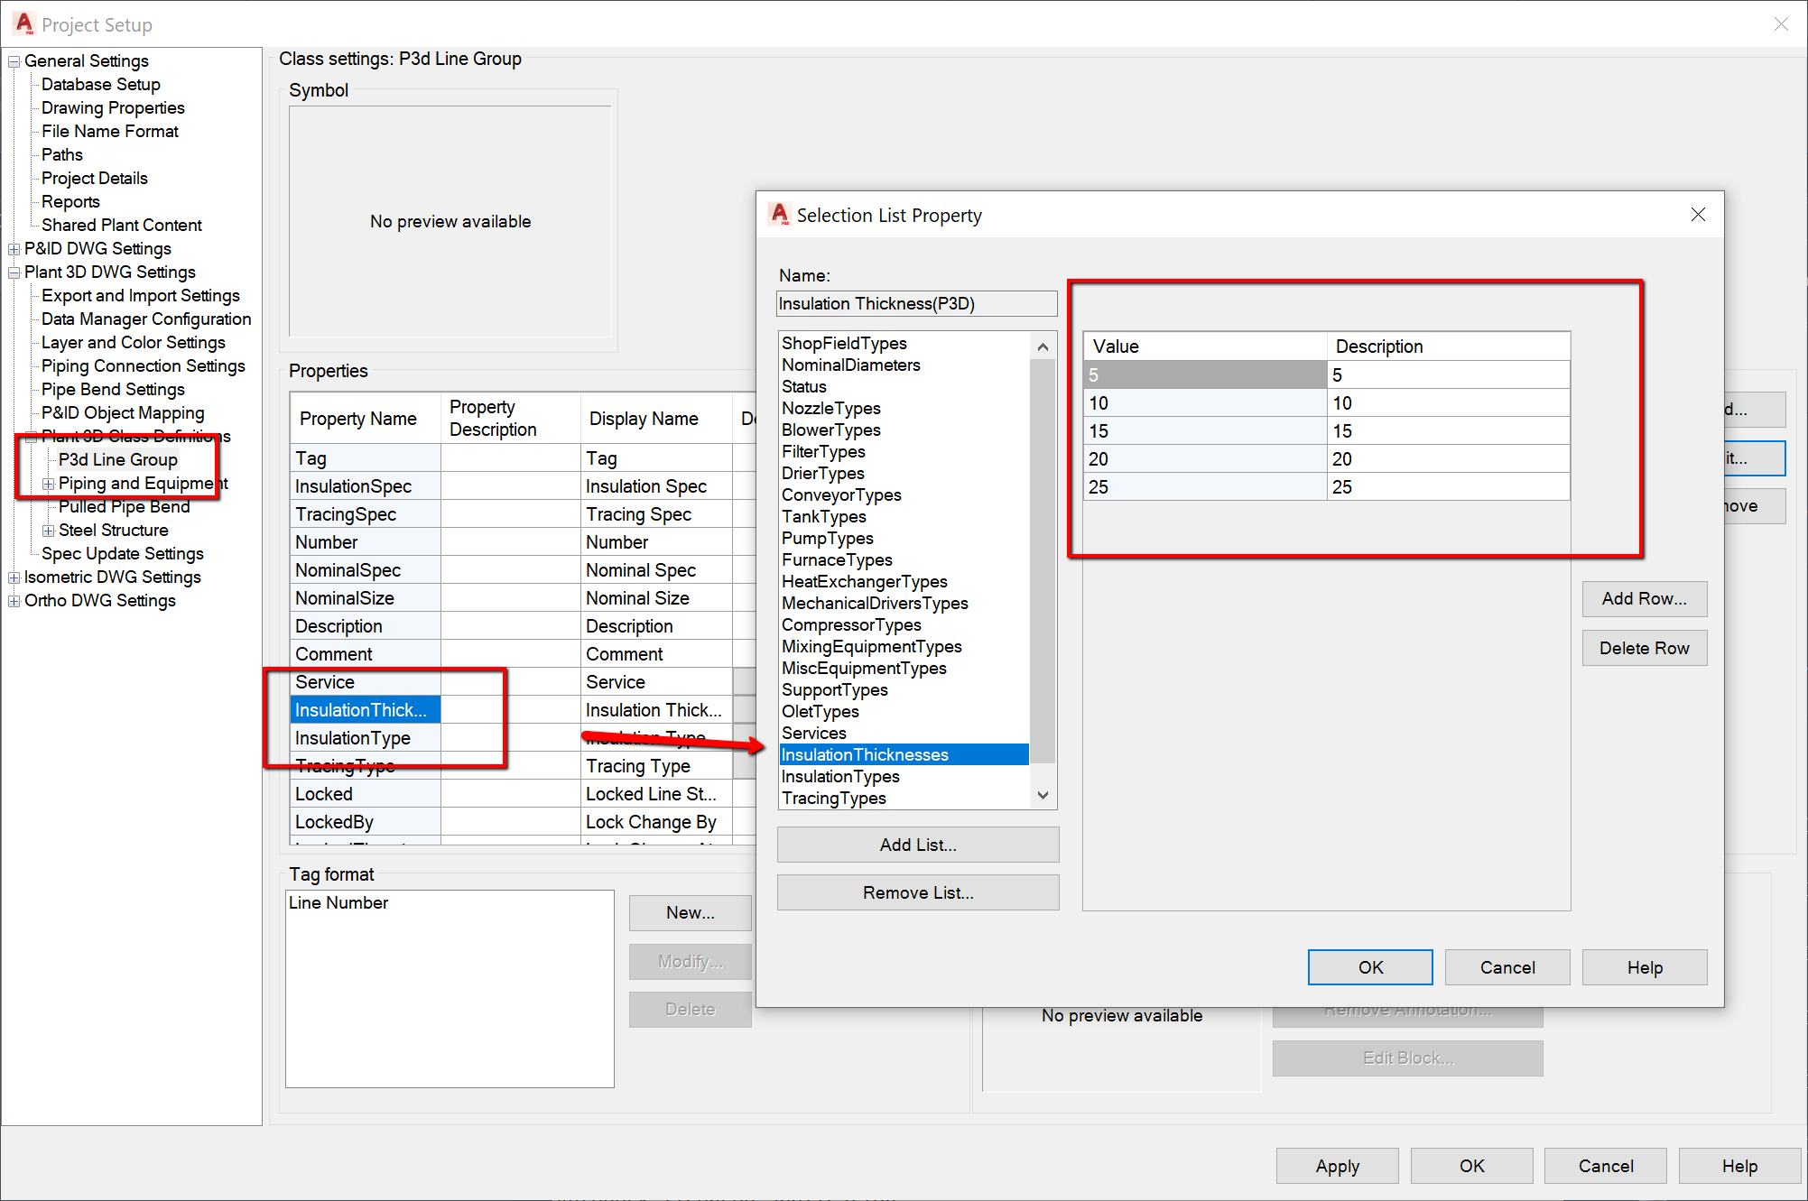Close the Selection List Property dialog

tap(1698, 215)
